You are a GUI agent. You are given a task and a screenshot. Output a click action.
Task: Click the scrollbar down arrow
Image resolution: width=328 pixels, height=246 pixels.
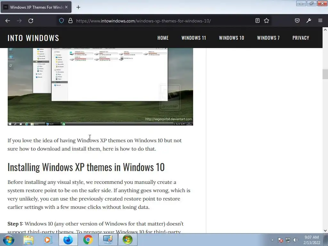point(325,231)
